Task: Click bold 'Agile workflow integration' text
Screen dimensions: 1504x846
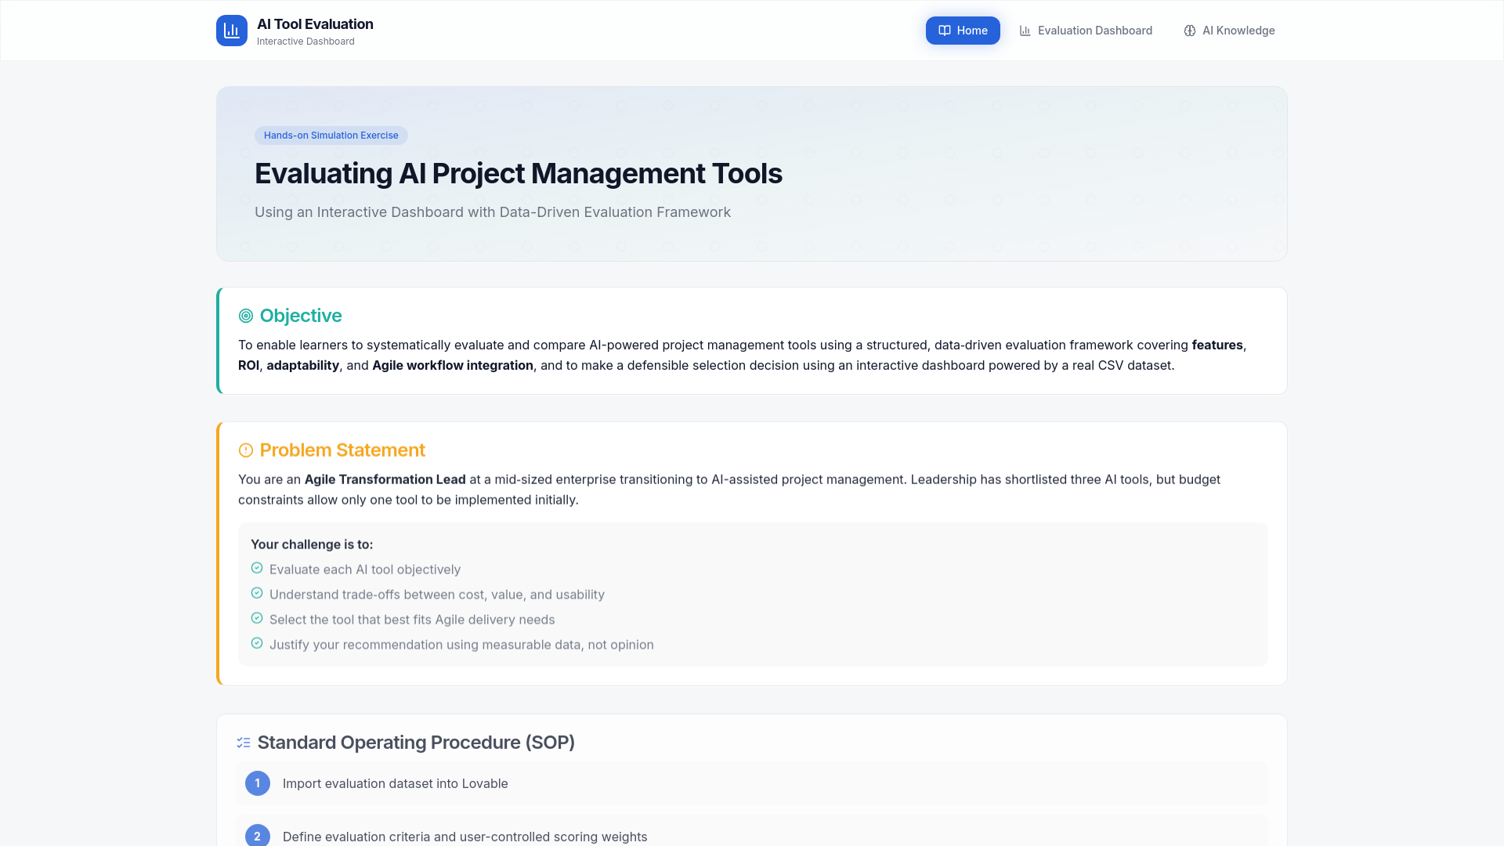Action: [x=453, y=365]
